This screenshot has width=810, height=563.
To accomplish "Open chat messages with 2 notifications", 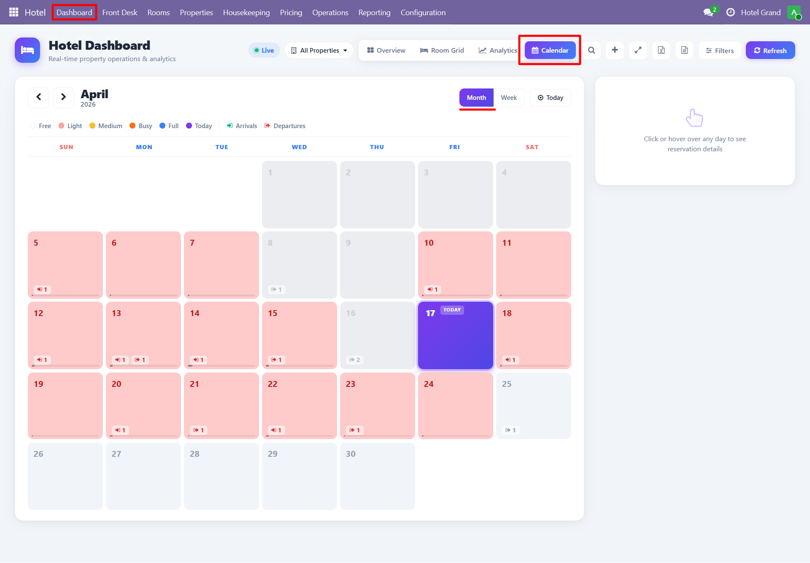I will pyautogui.click(x=710, y=12).
